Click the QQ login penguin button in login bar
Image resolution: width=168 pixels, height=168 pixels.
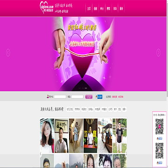tap(99, 97)
